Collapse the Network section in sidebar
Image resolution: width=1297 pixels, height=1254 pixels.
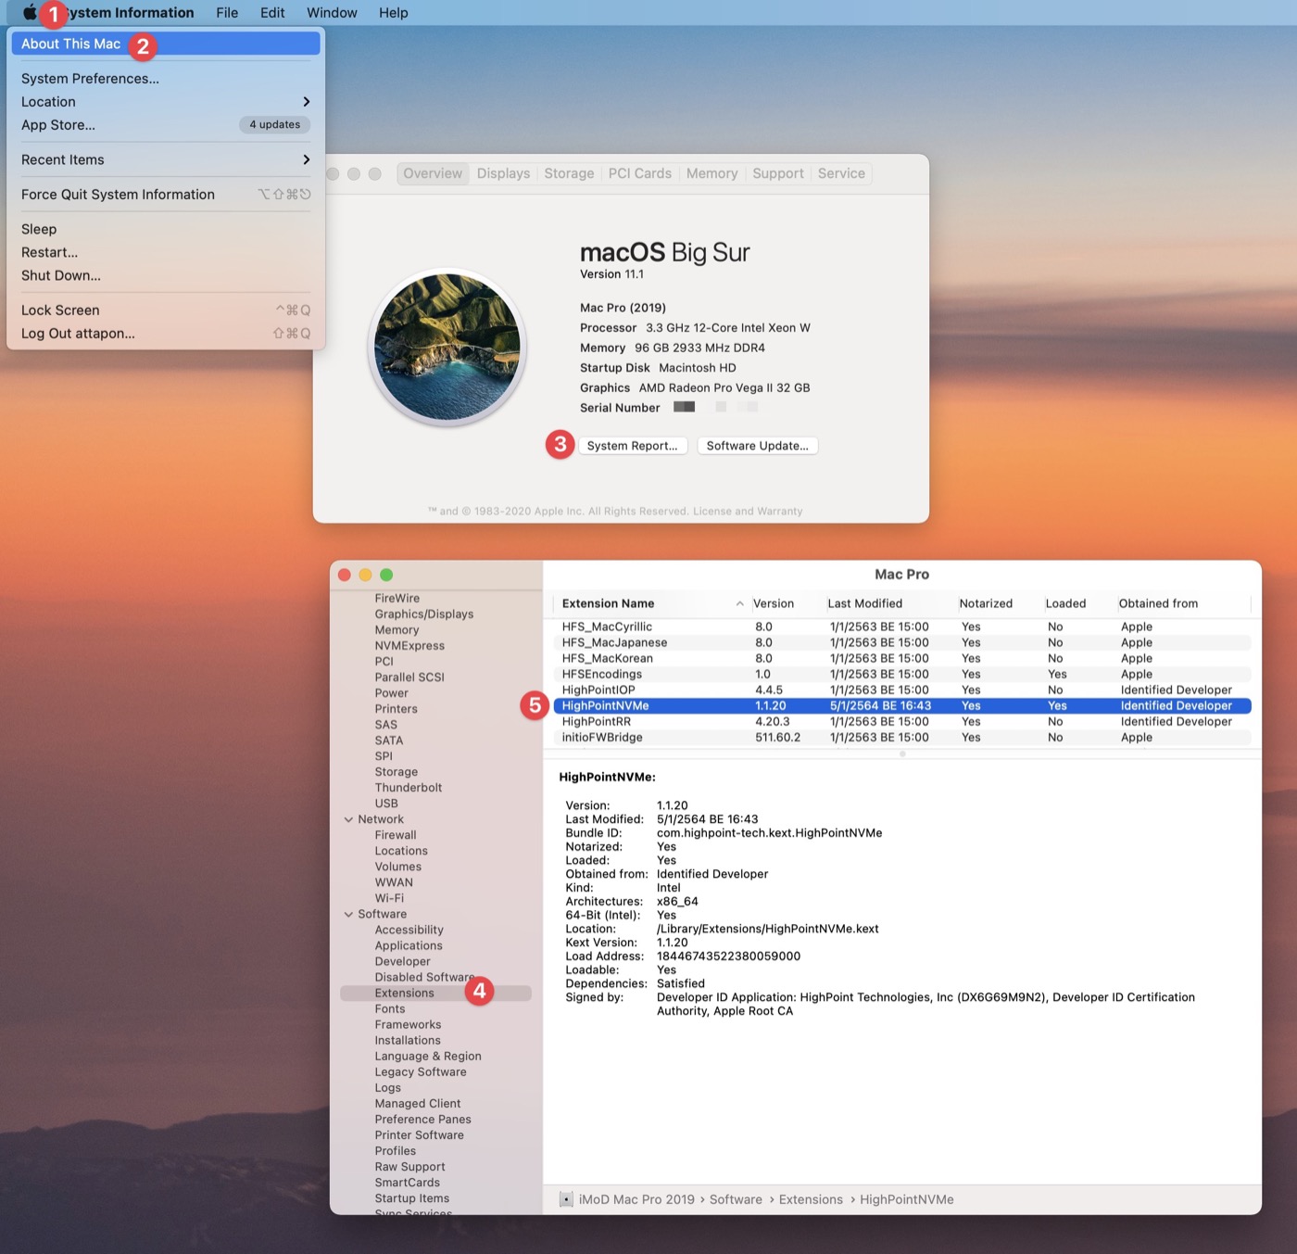pyautogui.click(x=349, y=819)
